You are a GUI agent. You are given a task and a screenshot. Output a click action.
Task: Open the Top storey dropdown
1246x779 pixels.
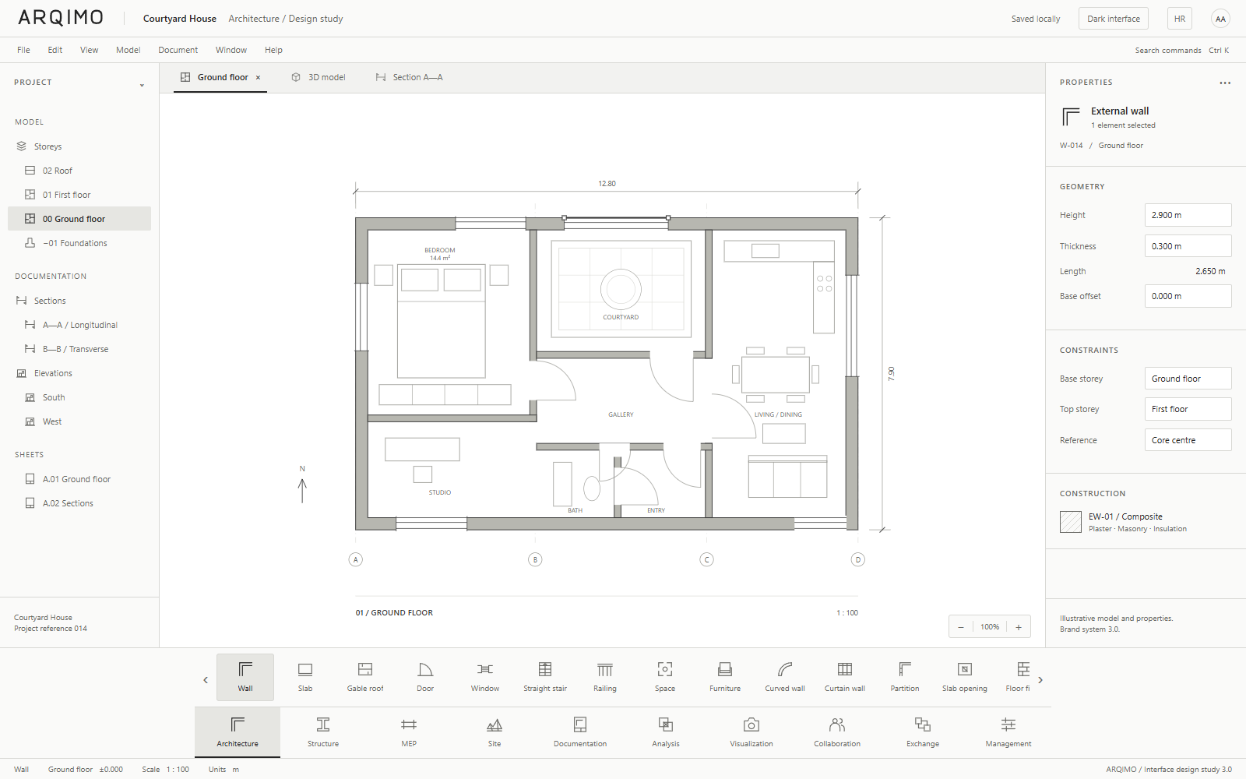(x=1188, y=409)
